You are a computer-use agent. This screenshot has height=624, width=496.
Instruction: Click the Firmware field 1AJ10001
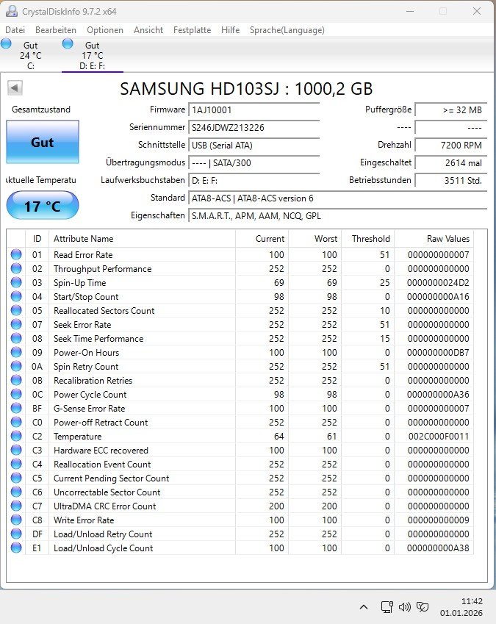[x=254, y=110]
